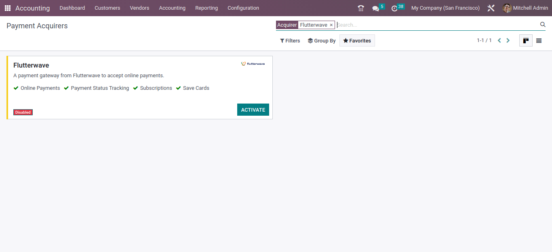Open the Configuration menu
552x252 pixels.
tap(243, 8)
